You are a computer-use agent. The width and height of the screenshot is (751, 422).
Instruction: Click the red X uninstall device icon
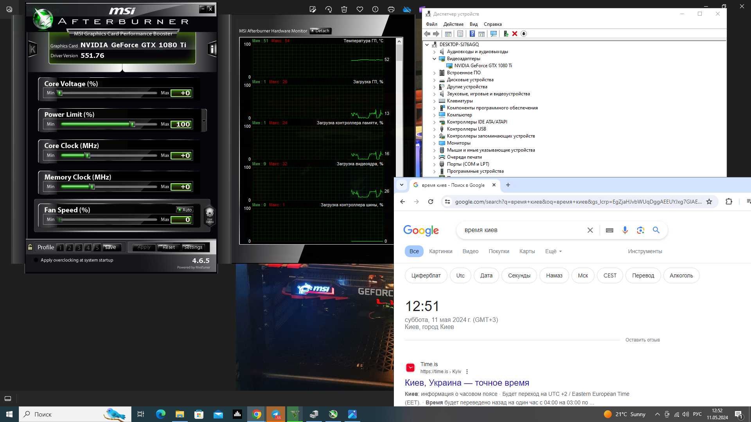click(515, 34)
